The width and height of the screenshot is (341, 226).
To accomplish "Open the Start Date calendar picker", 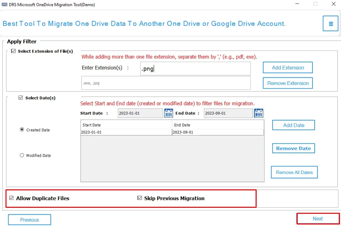I will point(168,113).
